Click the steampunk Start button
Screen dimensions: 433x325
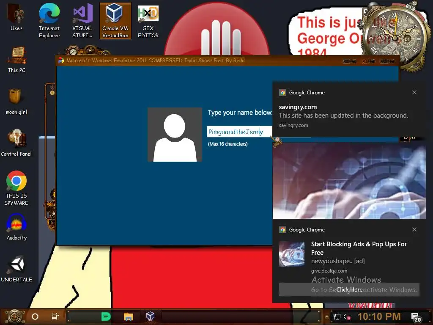[x=14, y=317]
